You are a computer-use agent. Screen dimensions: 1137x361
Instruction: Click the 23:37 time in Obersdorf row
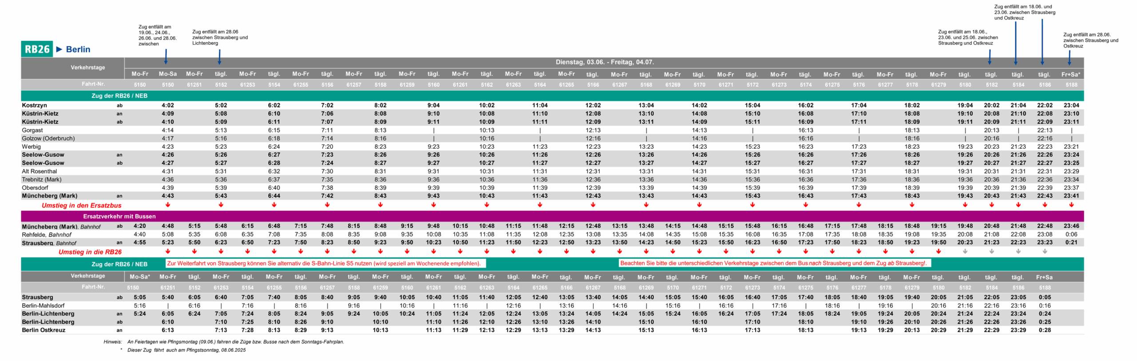coord(1071,187)
